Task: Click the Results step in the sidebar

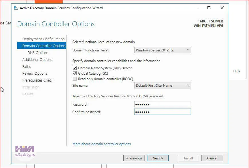Action: point(28,94)
